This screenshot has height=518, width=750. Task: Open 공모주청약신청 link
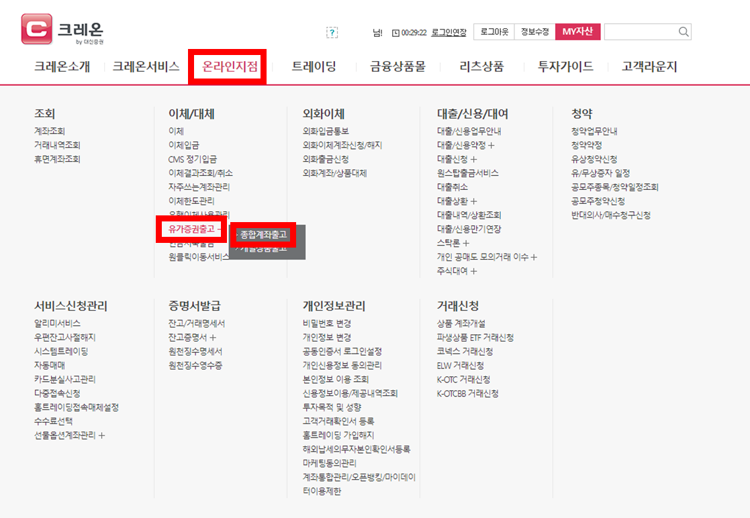click(x=598, y=201)
